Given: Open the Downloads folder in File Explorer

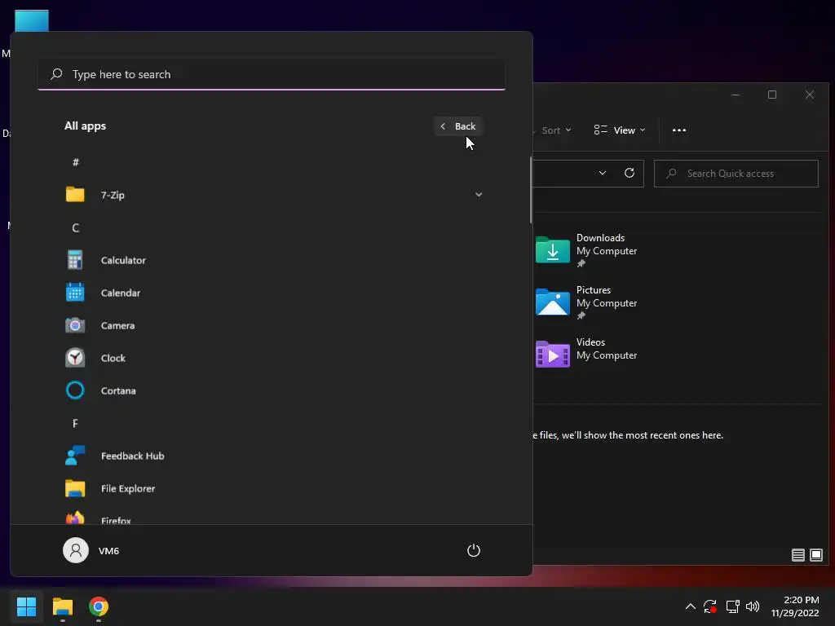Looking at the screenshot, I should (552, 249).
